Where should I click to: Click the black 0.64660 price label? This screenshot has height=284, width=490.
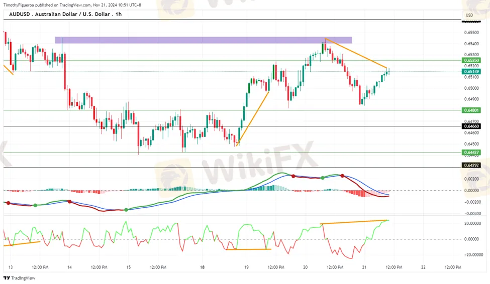pyautogui.click(x=471, y=126)
